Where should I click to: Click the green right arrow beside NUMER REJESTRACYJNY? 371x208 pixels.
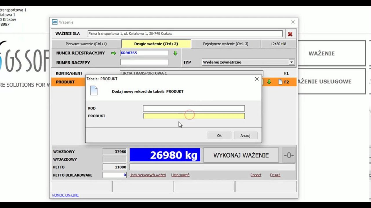pyautogui.click(x=113, y=53)
